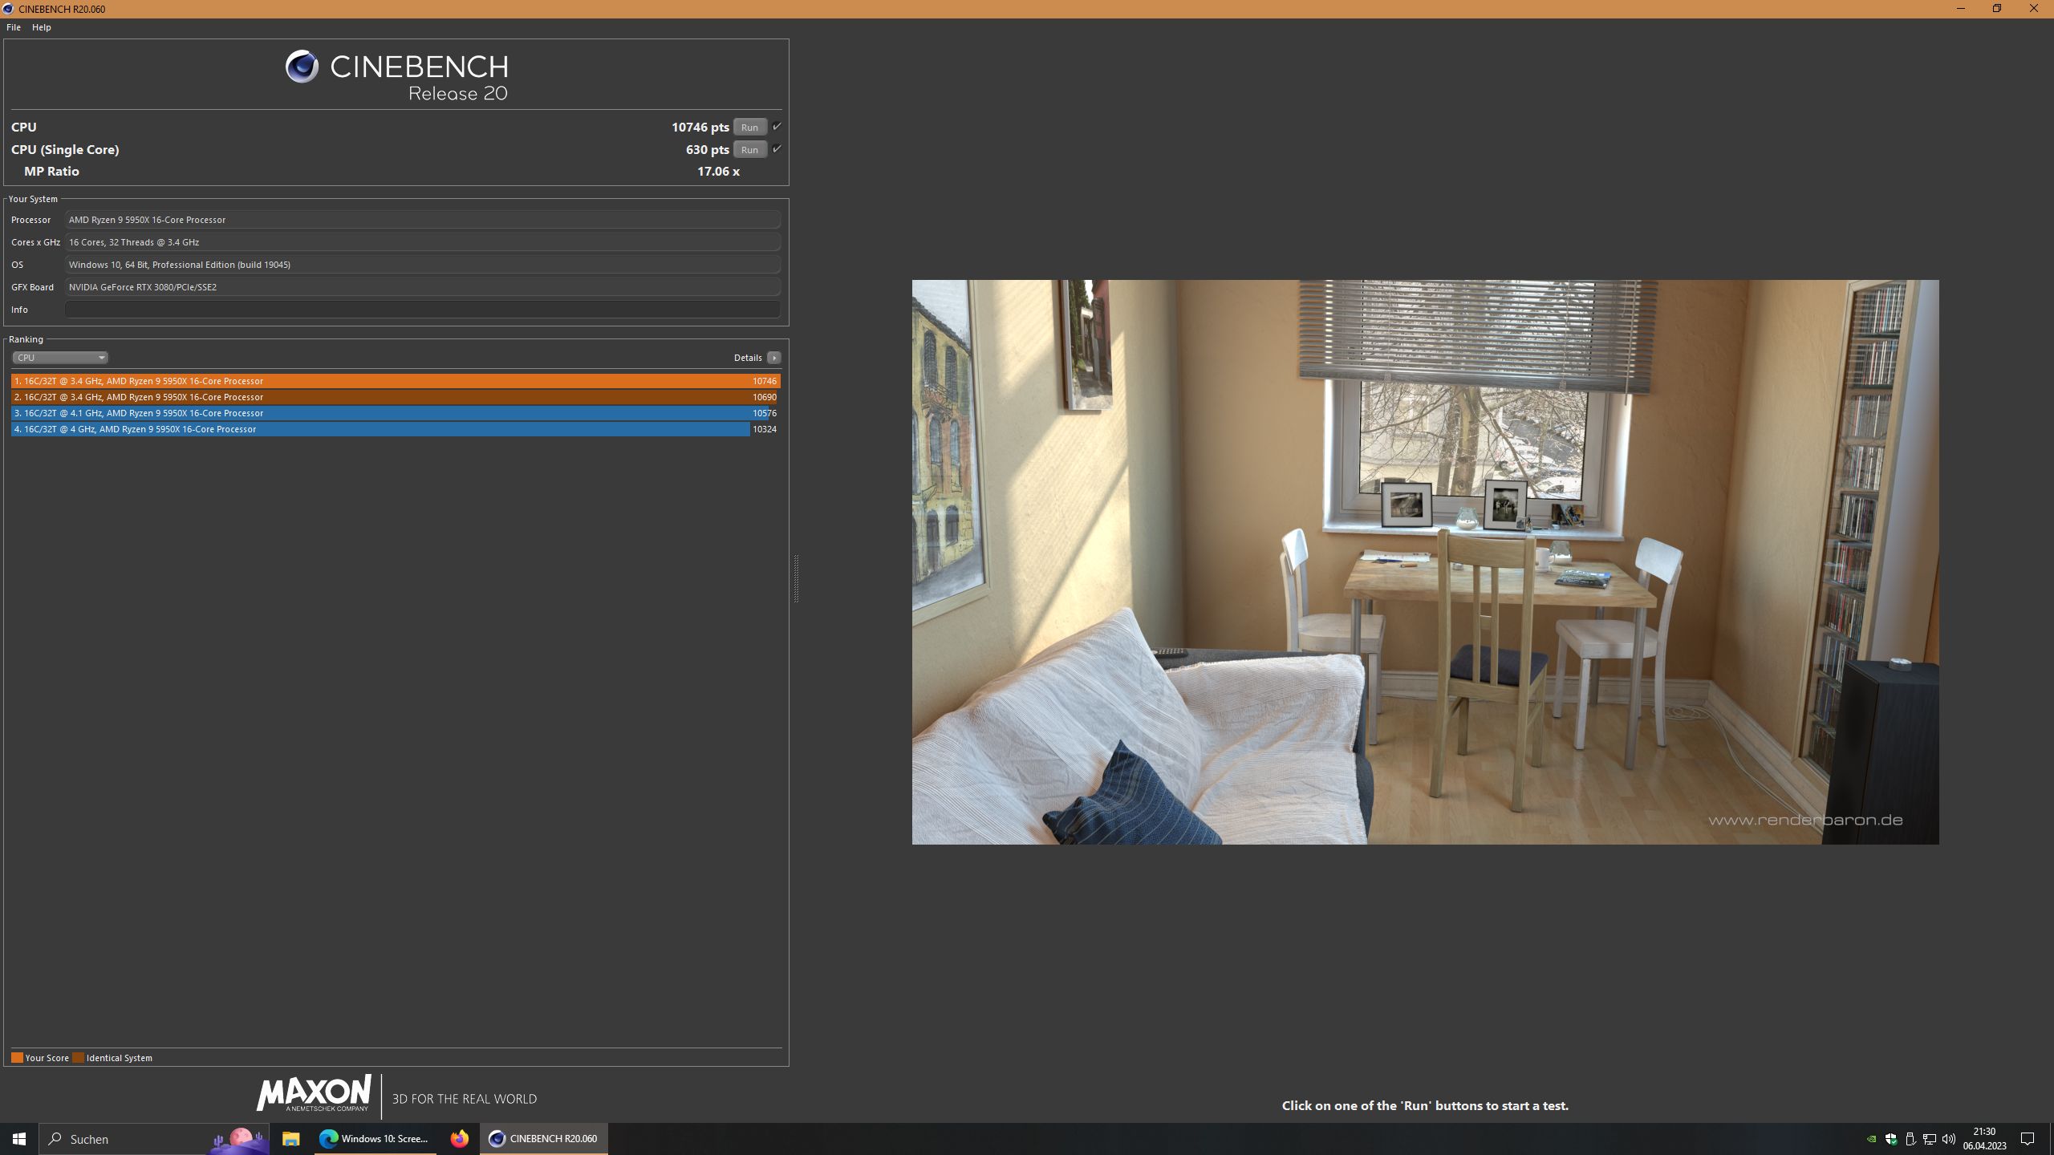This screenshot has height=1155, width=2054.
Task: Open the Windows Start menu
Action: (x=19, y=1139)
